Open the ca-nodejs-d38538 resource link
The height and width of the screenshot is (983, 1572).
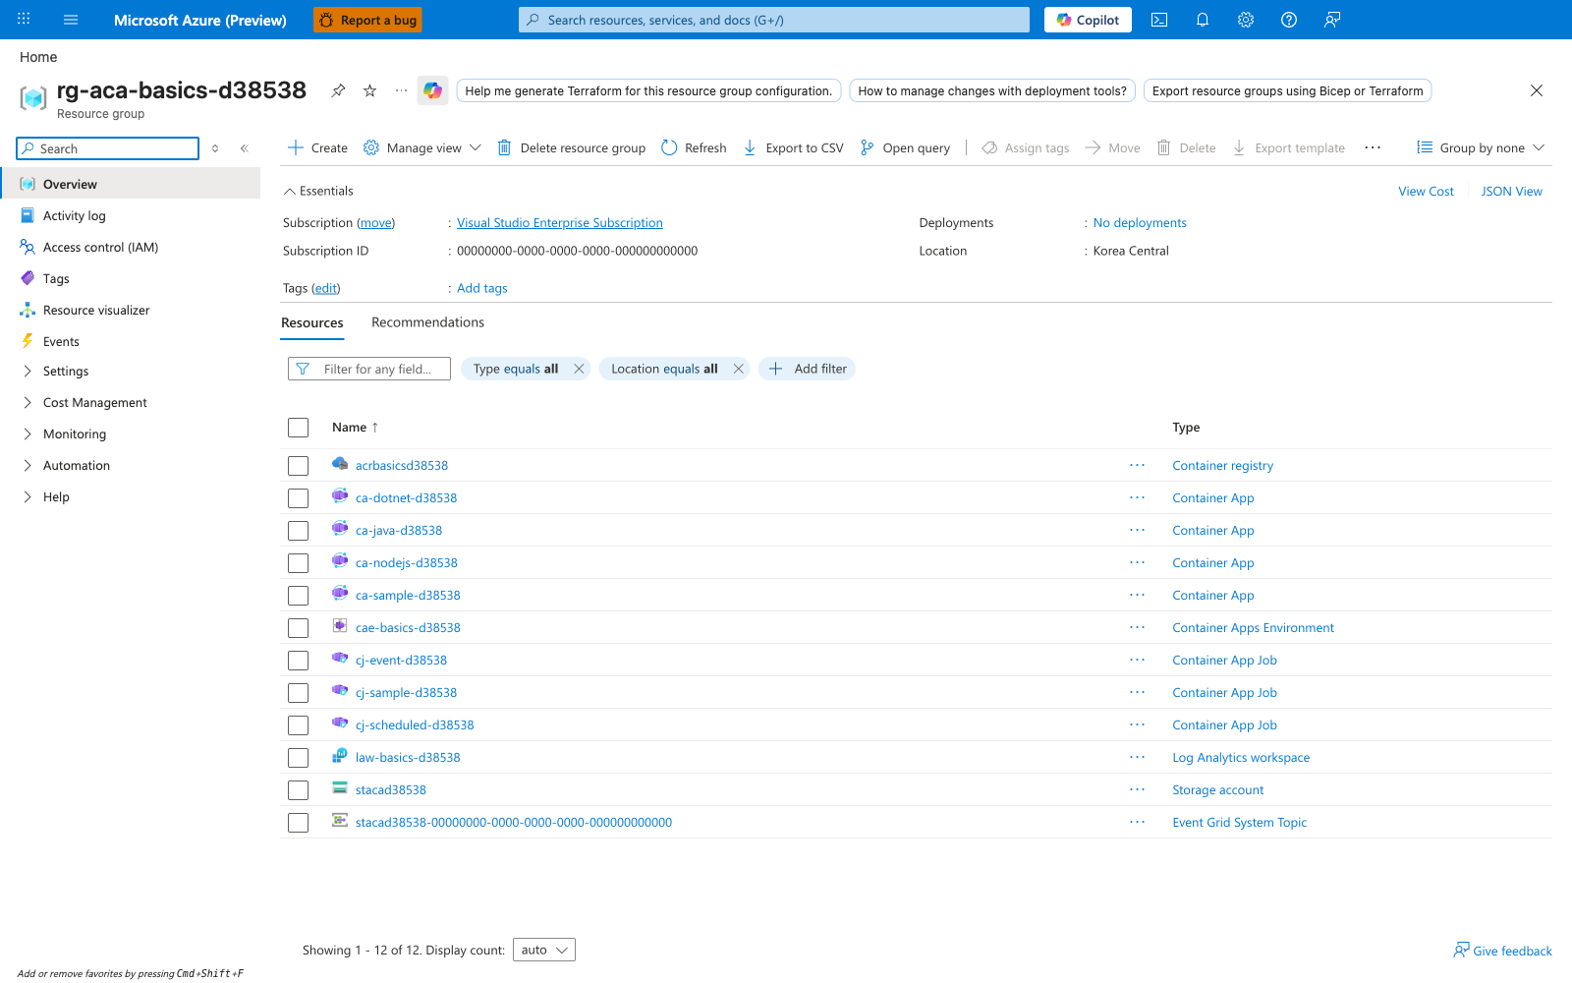(x=407, y=562)
